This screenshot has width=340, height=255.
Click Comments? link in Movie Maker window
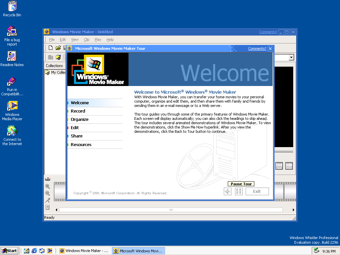click(268, 32)
